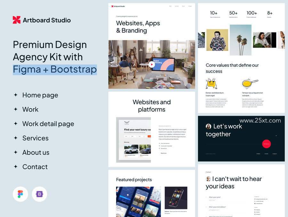Click the Artboard Studio brand name
The height and width of the screenshot is (217, 288).
click(47, 20)
